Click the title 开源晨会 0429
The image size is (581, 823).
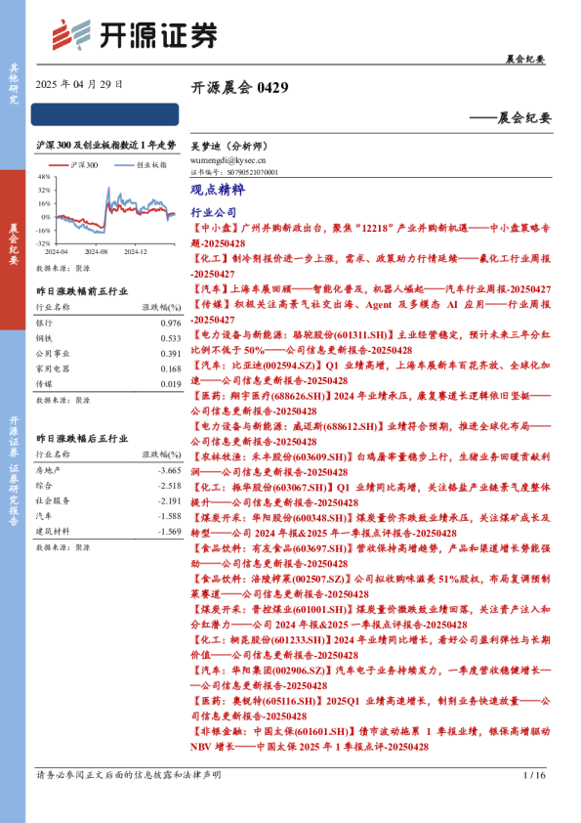click(x=239, y=87)
